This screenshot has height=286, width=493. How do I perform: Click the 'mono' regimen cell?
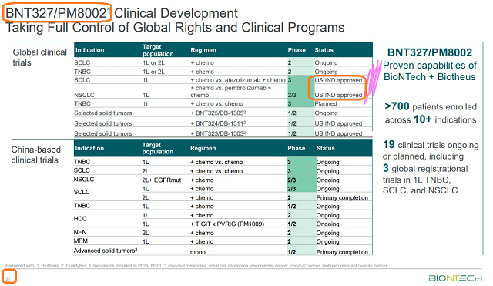pyautogui.click(x=197, y=252)
